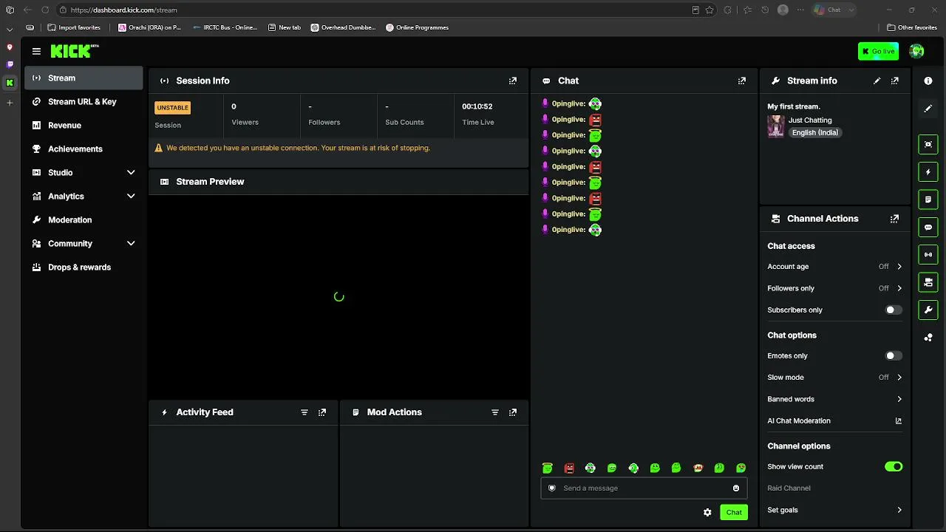Click the 00:10:52 Time Live value
This screenshot has height=532, width=946.
477,106
